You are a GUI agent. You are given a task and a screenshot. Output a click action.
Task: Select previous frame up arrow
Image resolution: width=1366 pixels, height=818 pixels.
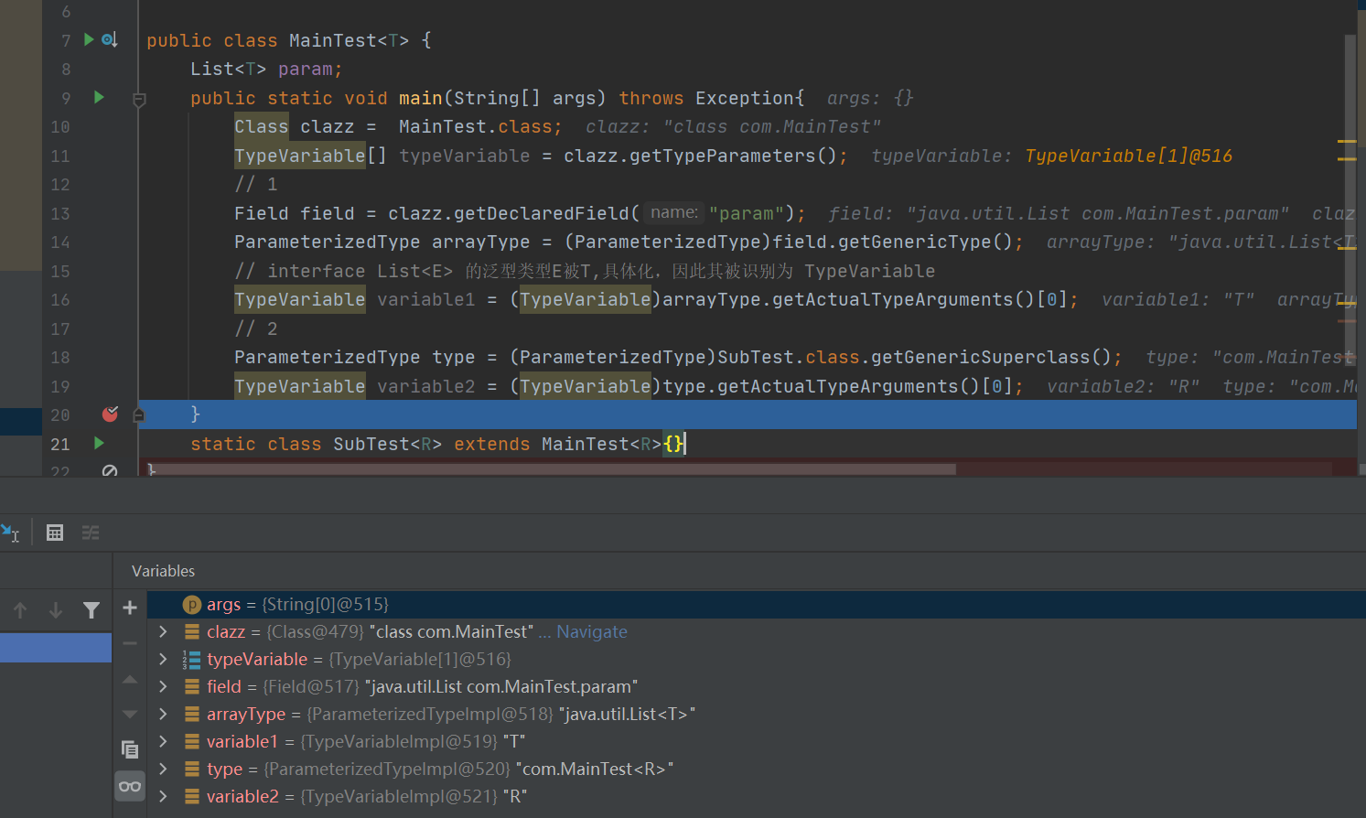(x=20, y=609)
